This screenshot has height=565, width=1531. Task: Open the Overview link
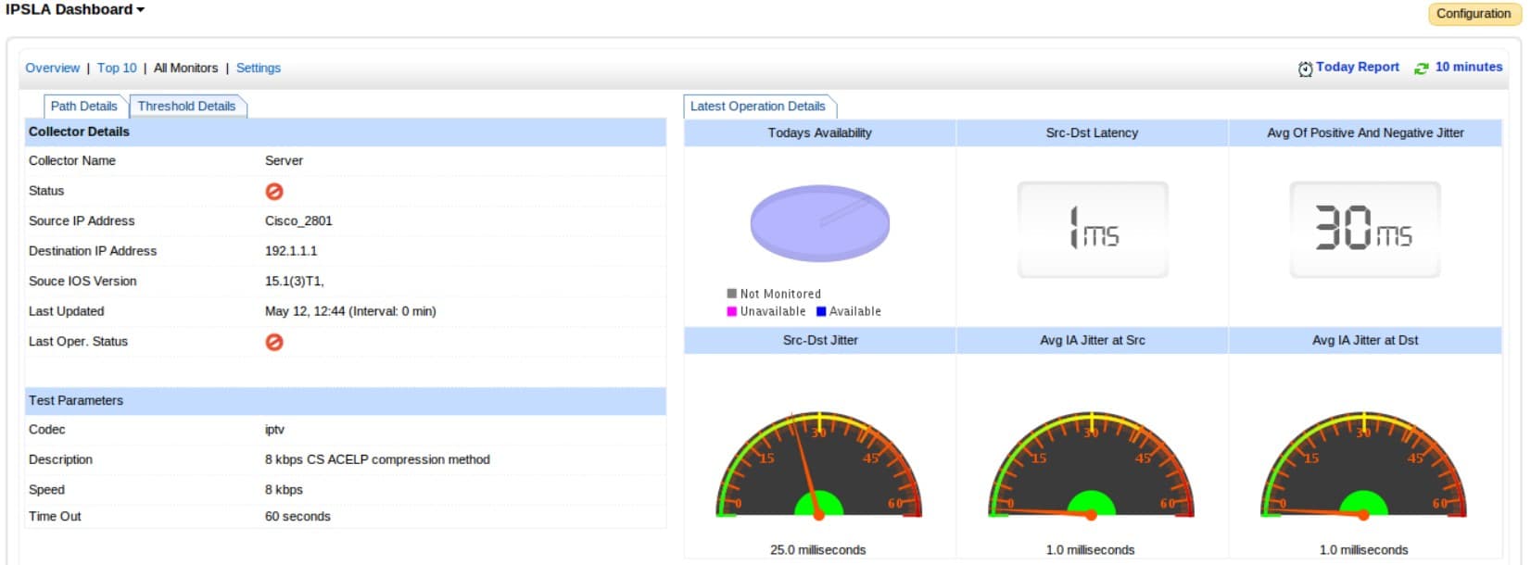(53, 68)
